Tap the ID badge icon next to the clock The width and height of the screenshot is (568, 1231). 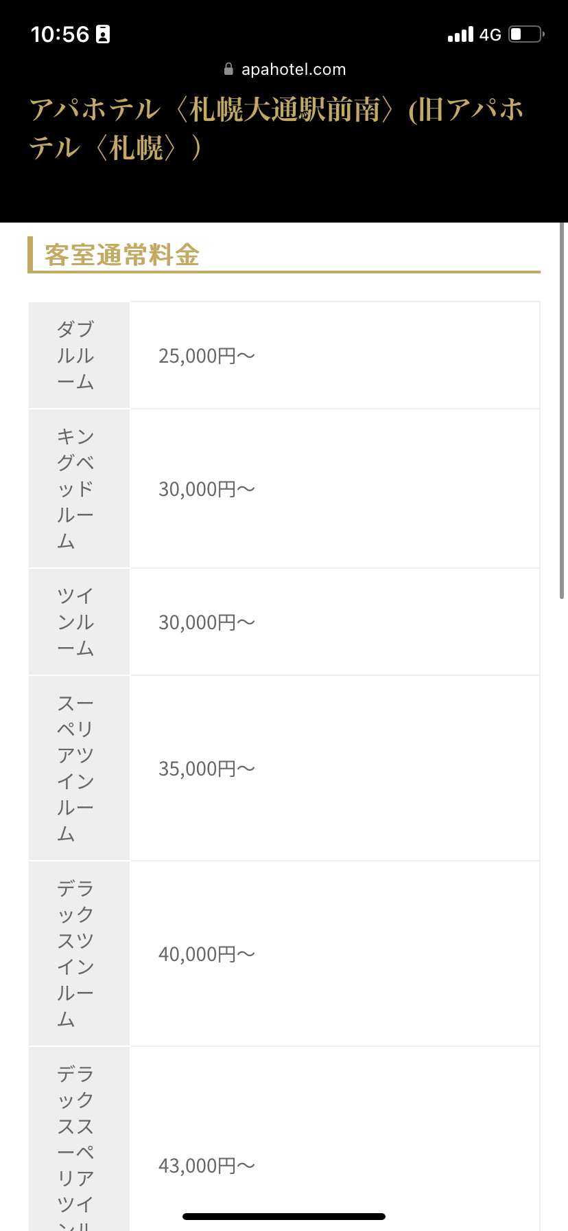click(x=103, y=34)
